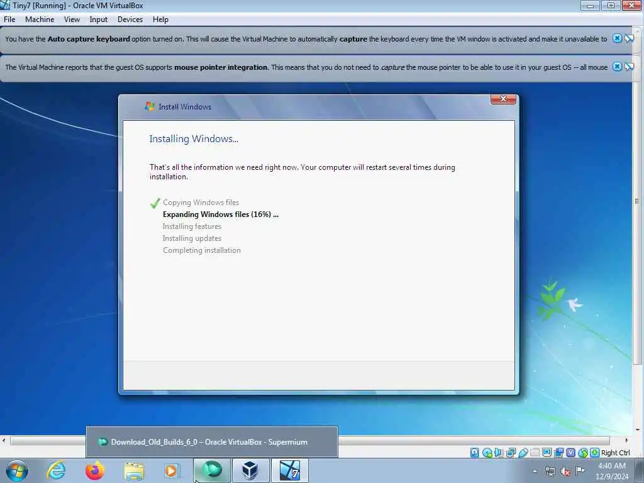Click the optical disk status icon
Viewport: 644px width, 483px height.
coord(487,453)
